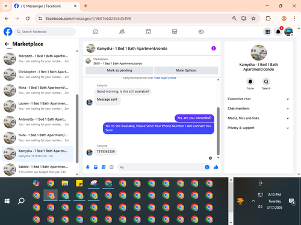This screenshot has height=225, width=301.
Task: Click Mark as pending button
Action: (119, 70)
